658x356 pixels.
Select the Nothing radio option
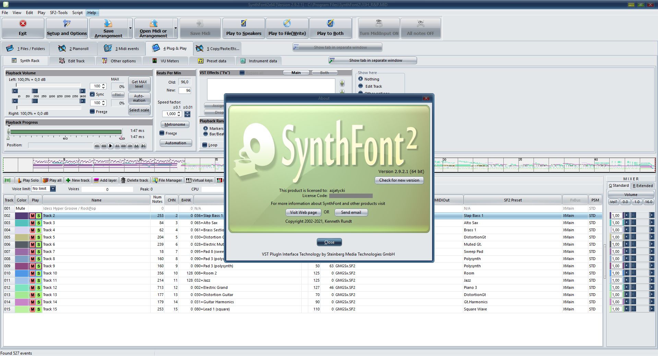(x=361, y=79)
